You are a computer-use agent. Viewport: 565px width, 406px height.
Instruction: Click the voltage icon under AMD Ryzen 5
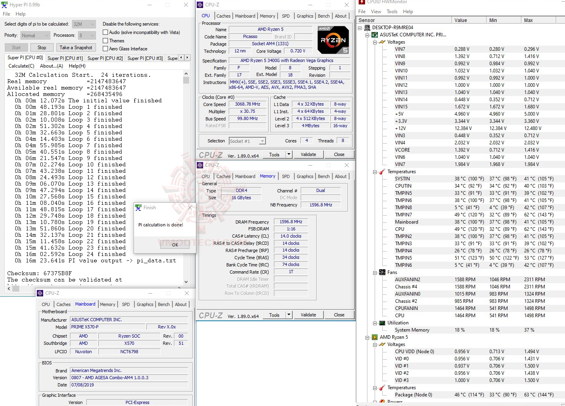382,344
